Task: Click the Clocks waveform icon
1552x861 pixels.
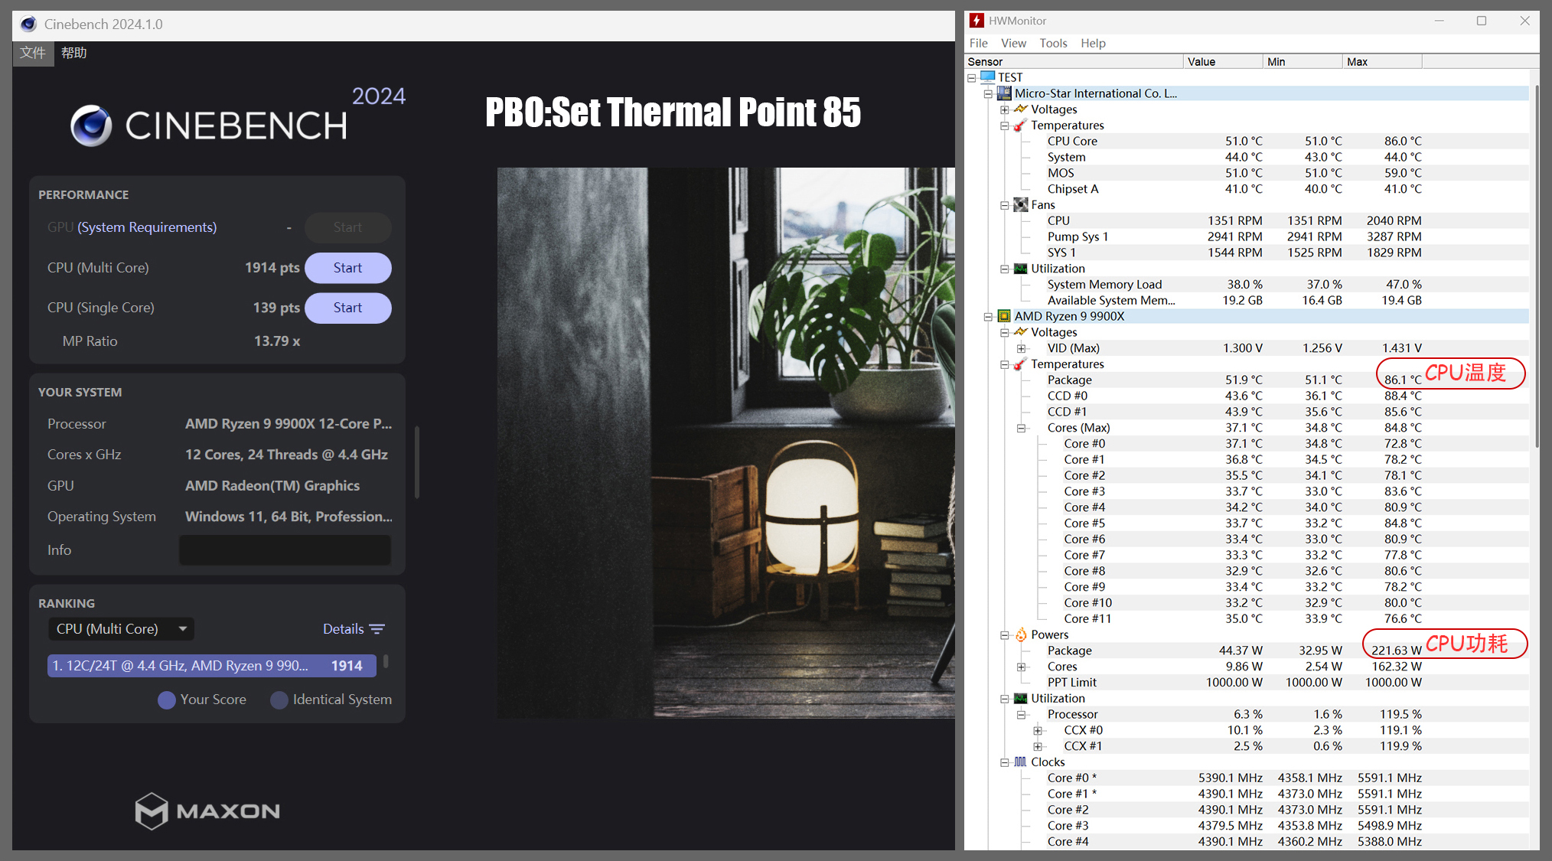Action: [1020, 762]
